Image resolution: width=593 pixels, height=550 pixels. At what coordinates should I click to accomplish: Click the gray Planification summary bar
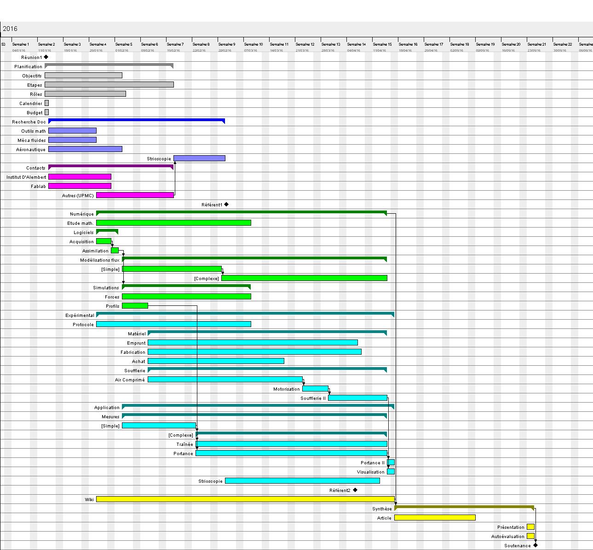pos(109,65)
